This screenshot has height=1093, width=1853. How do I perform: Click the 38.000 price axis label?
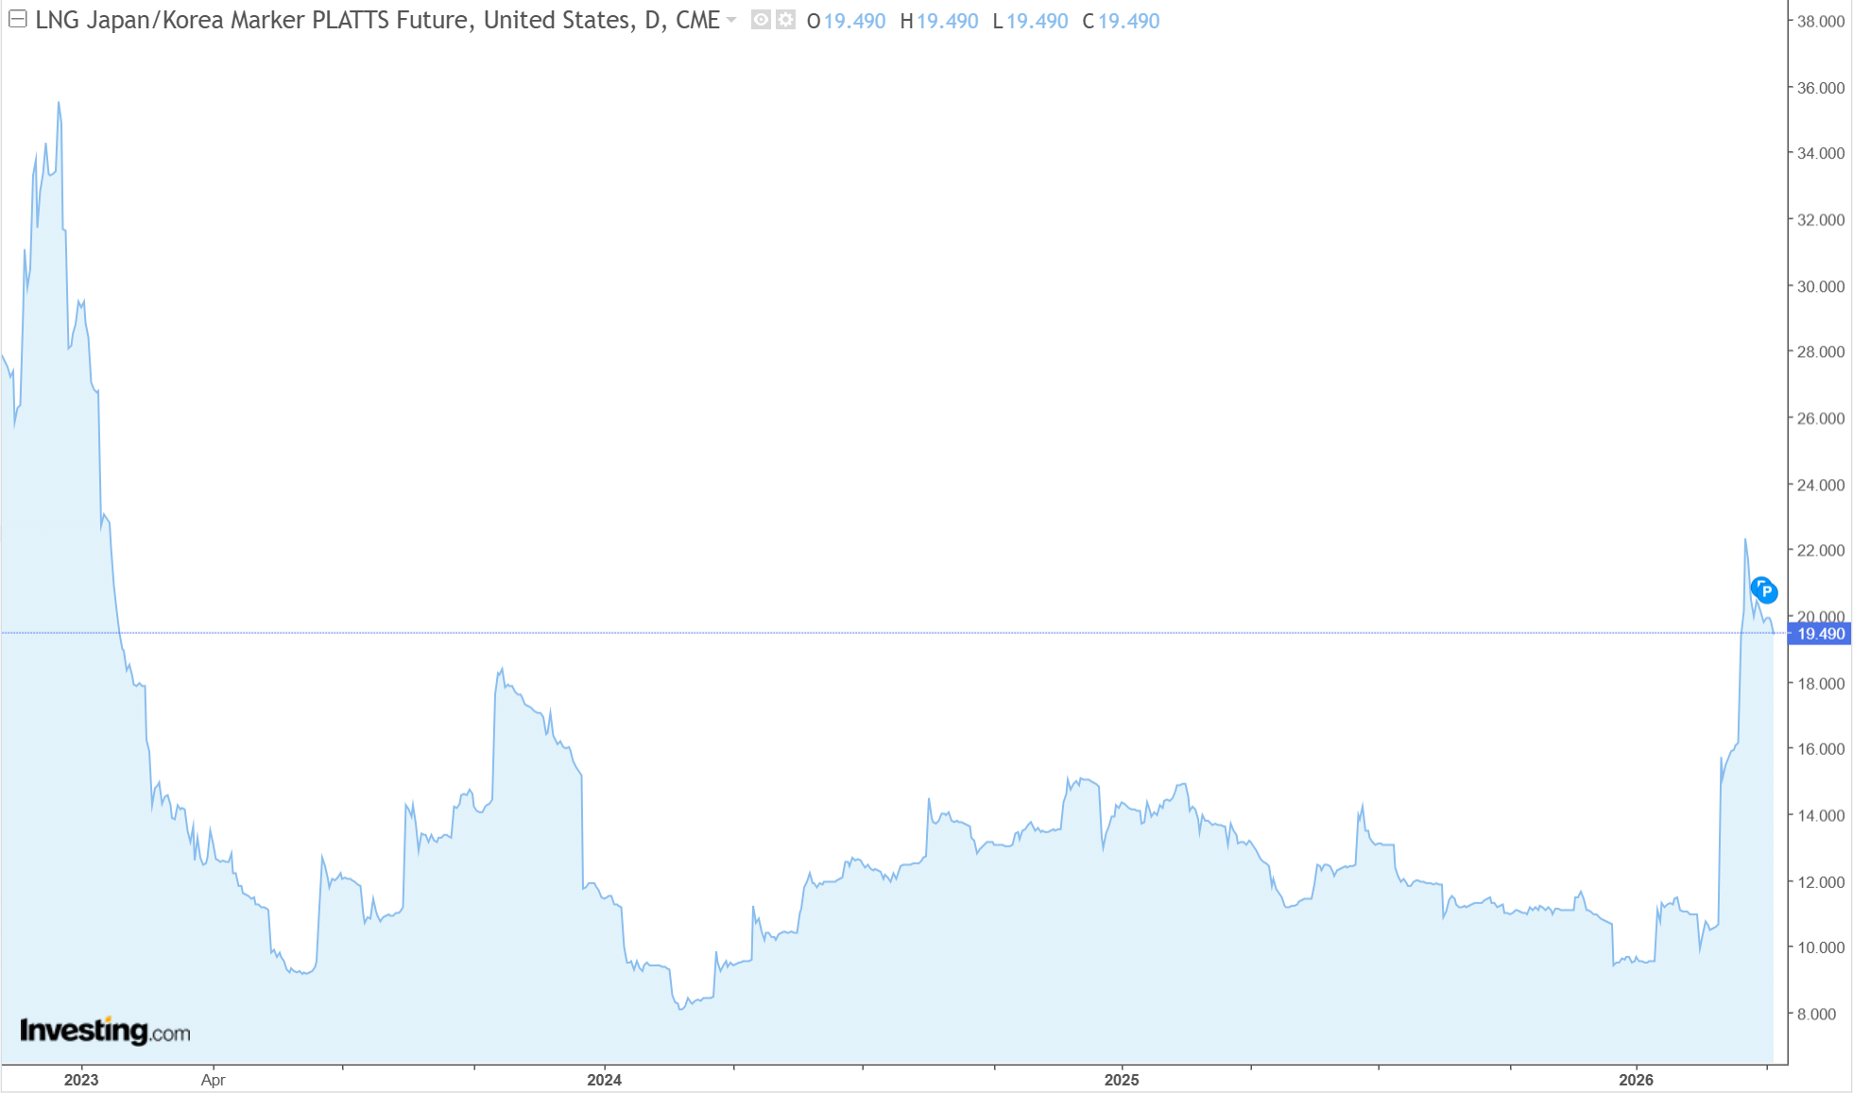pyautogui.click(x=1820, y=21)
